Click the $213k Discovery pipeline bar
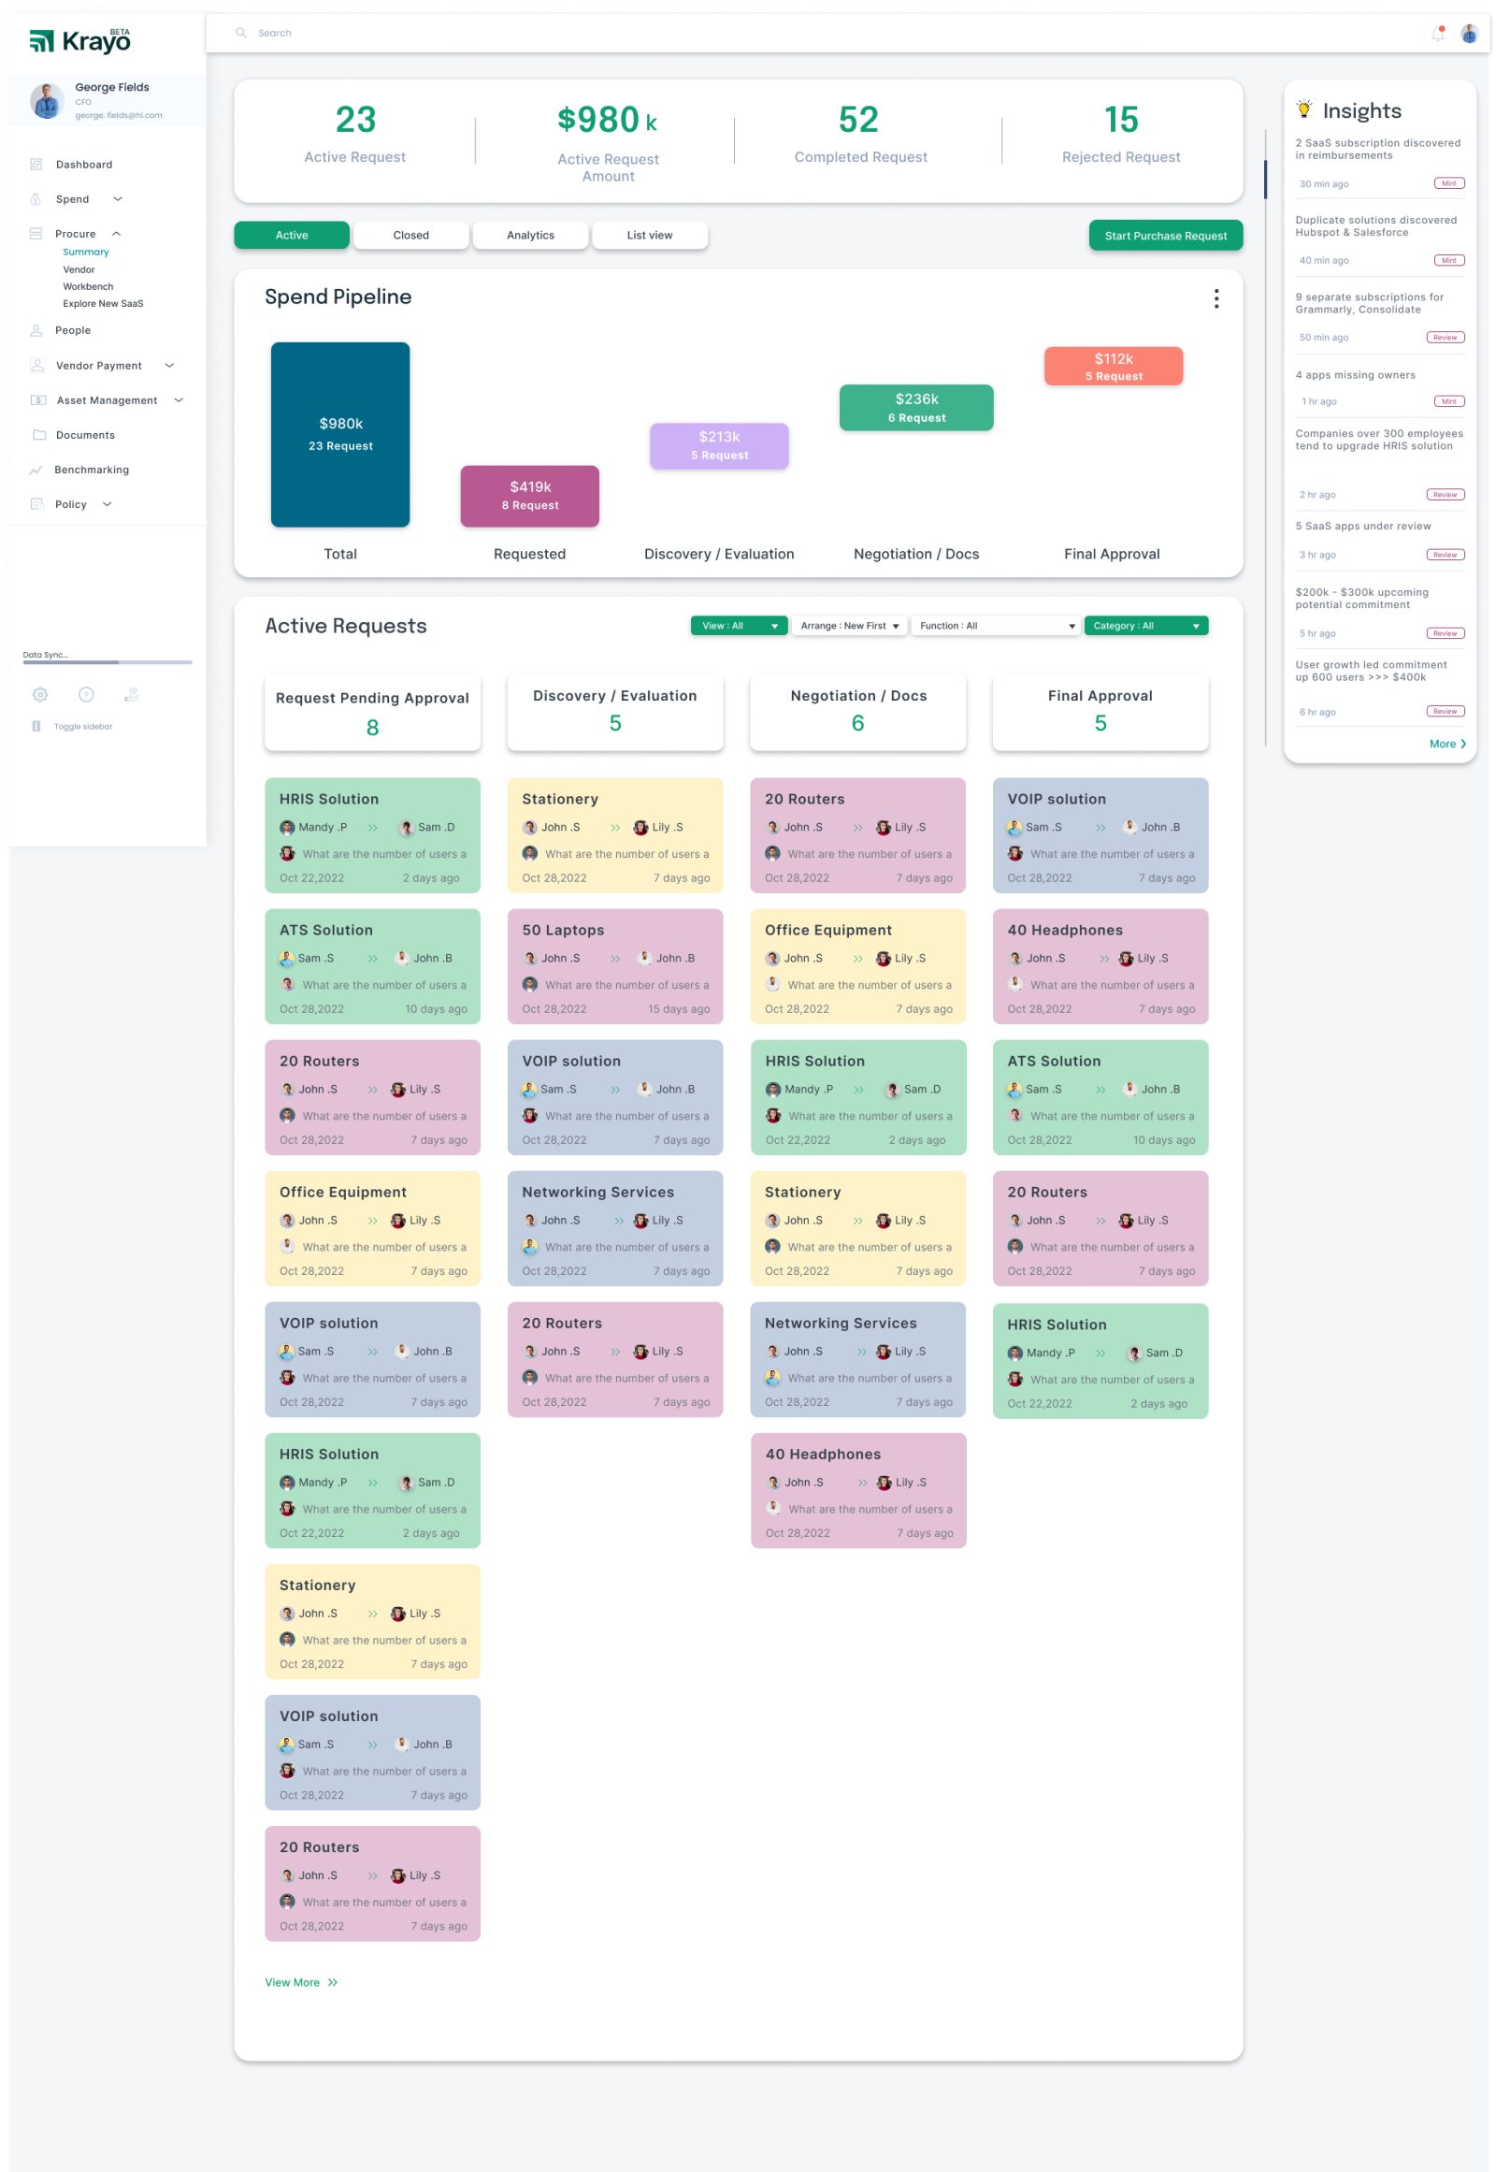The width and height of the screenshot is (1496, 2172). click(719, 445)
